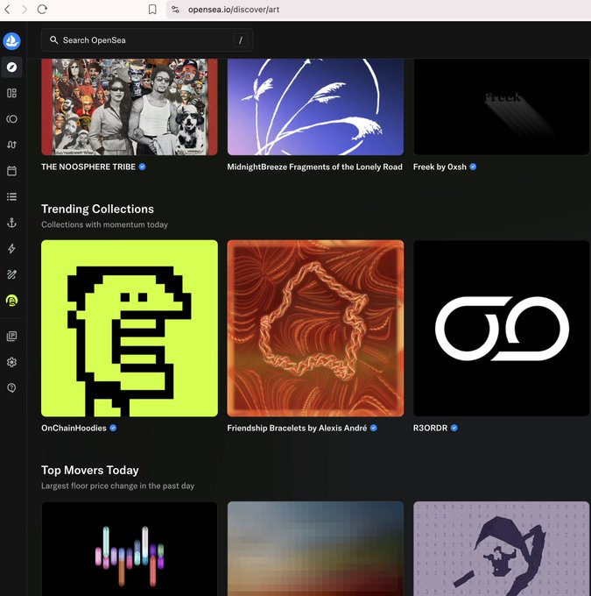This screenshot has width=591, height=596.
Task: Go back with the browser back arrow
Action: click(7, 9)
